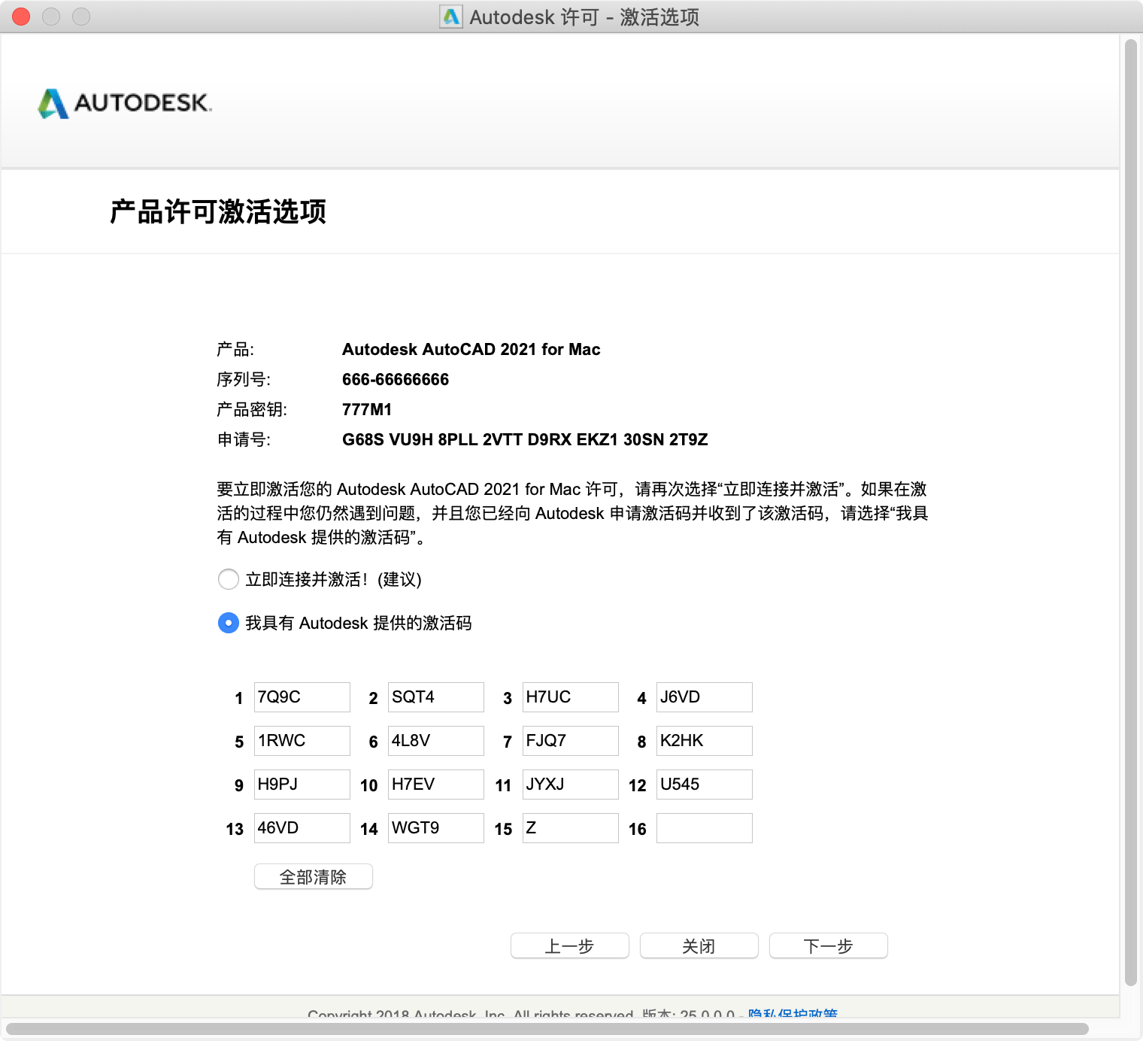Click the vertical scrollbar on the right
Image resolution: width=1143 pixels, height=1041 pixels.
1131,512
